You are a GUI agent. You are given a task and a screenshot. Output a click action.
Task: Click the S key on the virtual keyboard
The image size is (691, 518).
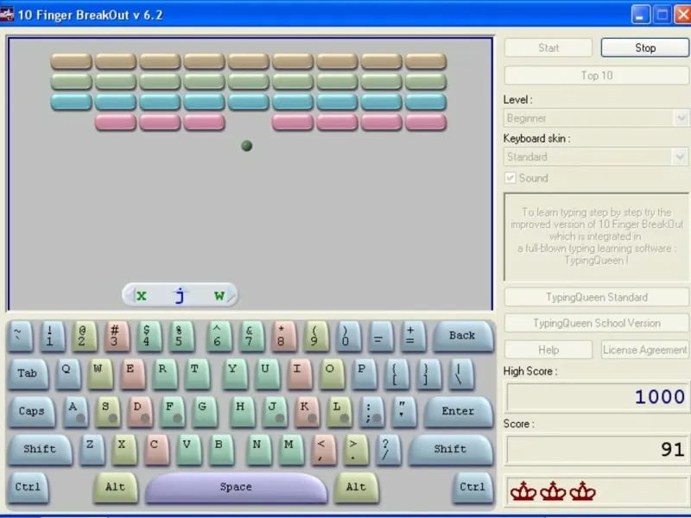(107, 413)
